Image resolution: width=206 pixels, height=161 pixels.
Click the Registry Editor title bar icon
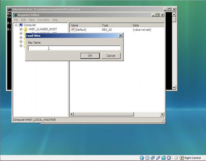click(x=15, y=15)
